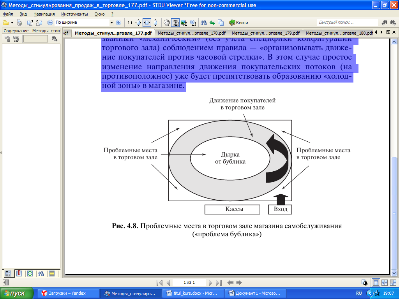Search backward with binoculars icon
399x299 pixels.
[385, 23]
